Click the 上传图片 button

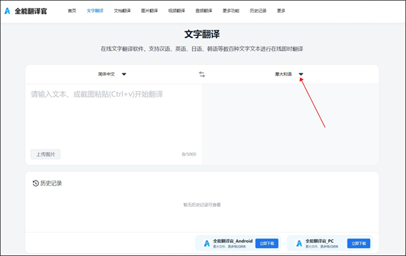[x=45, y=155]
